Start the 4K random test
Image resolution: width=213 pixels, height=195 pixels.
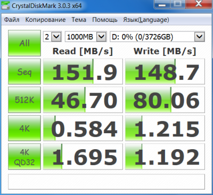(24, 128)
